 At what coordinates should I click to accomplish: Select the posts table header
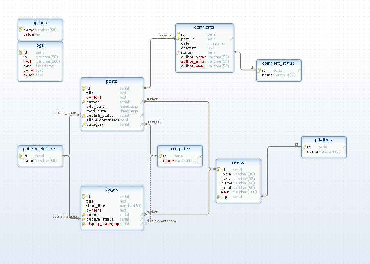point(112,81)
